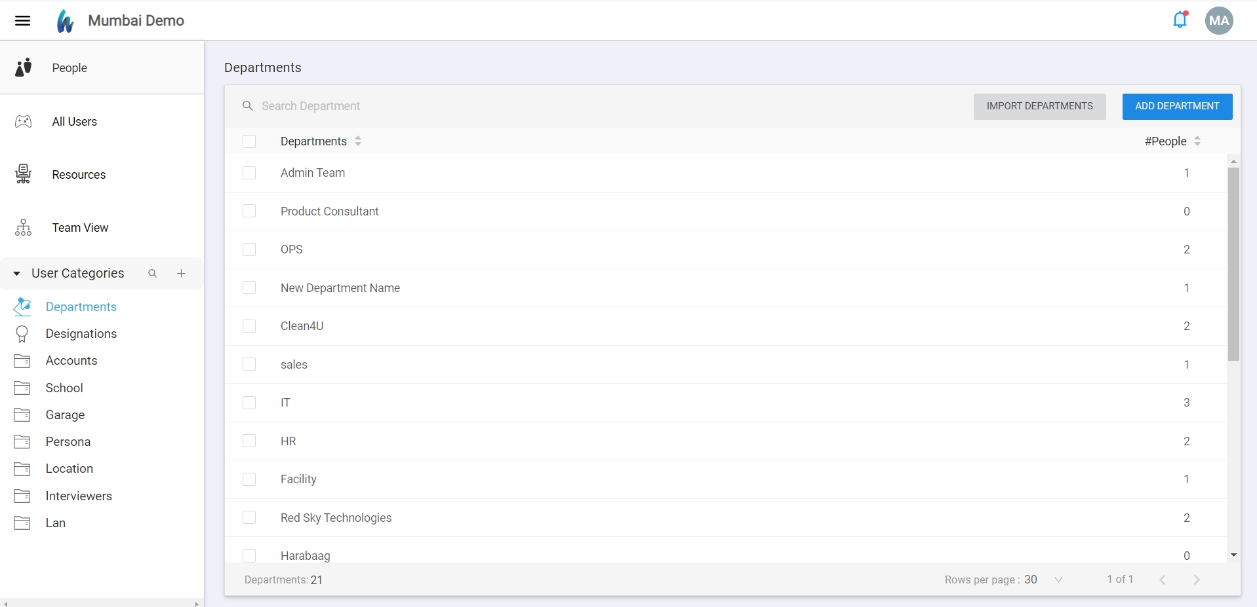Click the Resources chair icon
Image resolution: width=1257 pixels, height=607 pixels.
(24, 174)
